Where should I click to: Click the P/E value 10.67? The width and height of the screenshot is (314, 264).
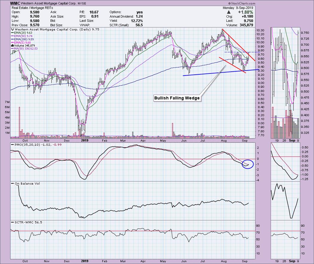pos(94,12)
